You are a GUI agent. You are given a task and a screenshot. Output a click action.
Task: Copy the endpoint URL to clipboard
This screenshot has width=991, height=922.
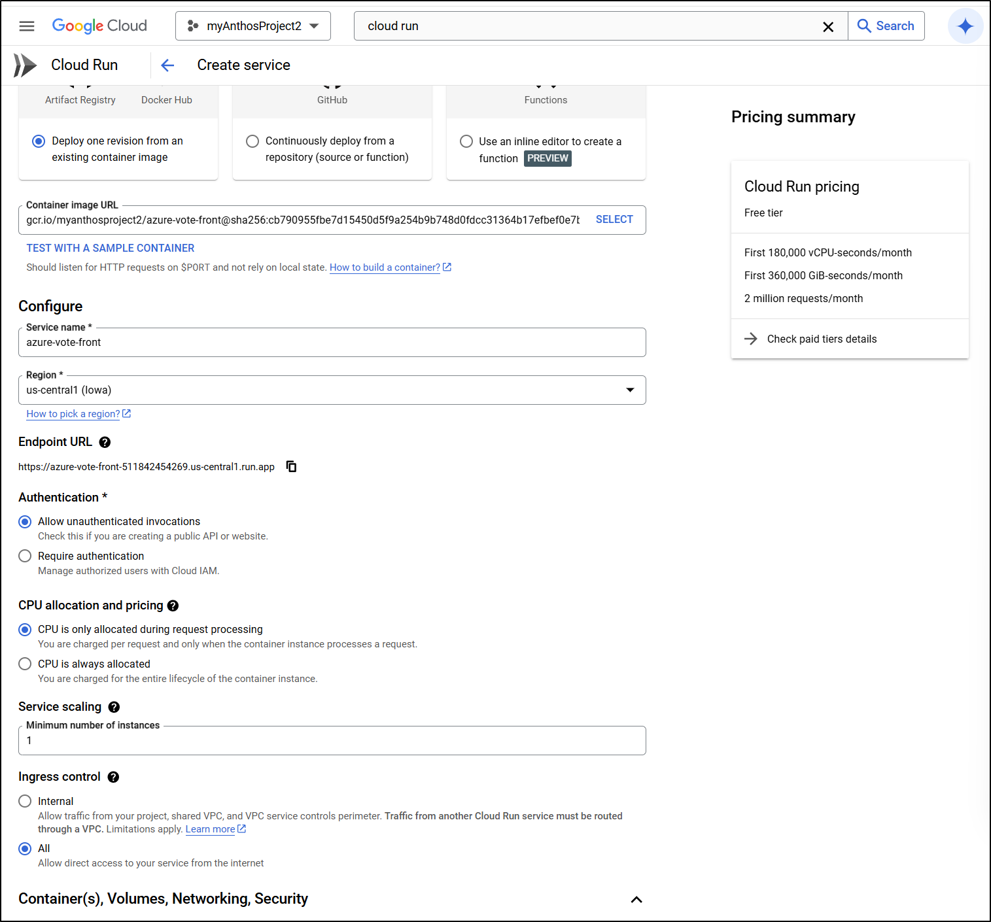tap(292, 467)
